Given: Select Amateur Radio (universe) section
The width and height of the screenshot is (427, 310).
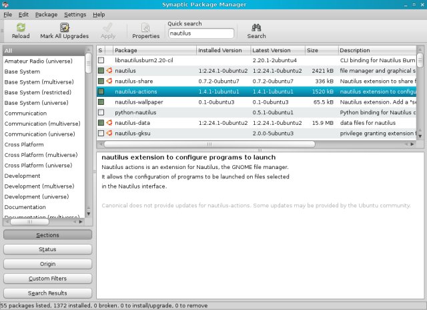Looking at the screenshot, I should (44, 61).
